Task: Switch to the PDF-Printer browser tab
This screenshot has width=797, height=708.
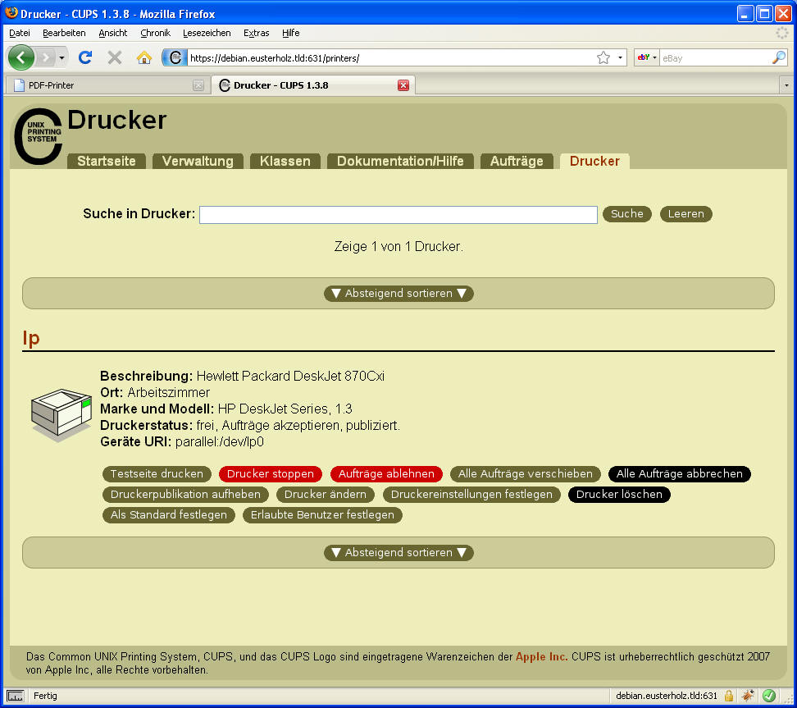Action: tap(107, 85)
